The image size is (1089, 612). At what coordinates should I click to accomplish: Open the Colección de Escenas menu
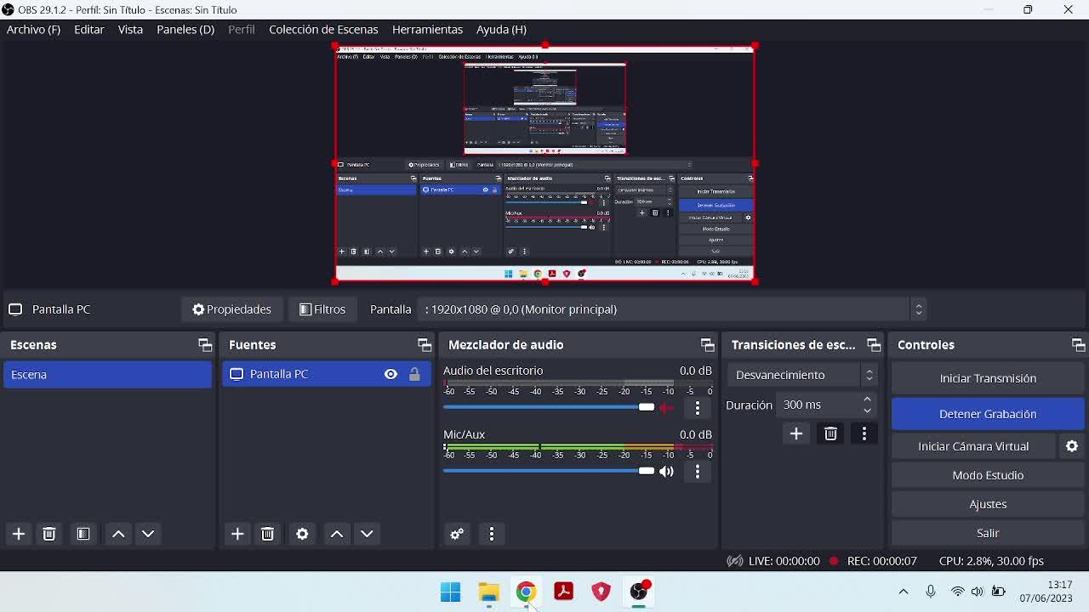tap(323, 29)
